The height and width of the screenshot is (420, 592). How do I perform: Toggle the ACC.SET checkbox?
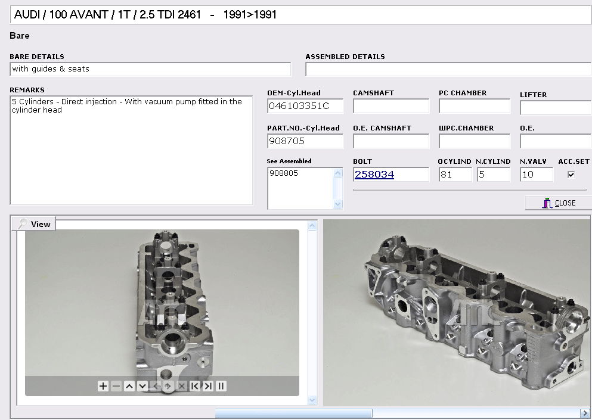point(571,175)
